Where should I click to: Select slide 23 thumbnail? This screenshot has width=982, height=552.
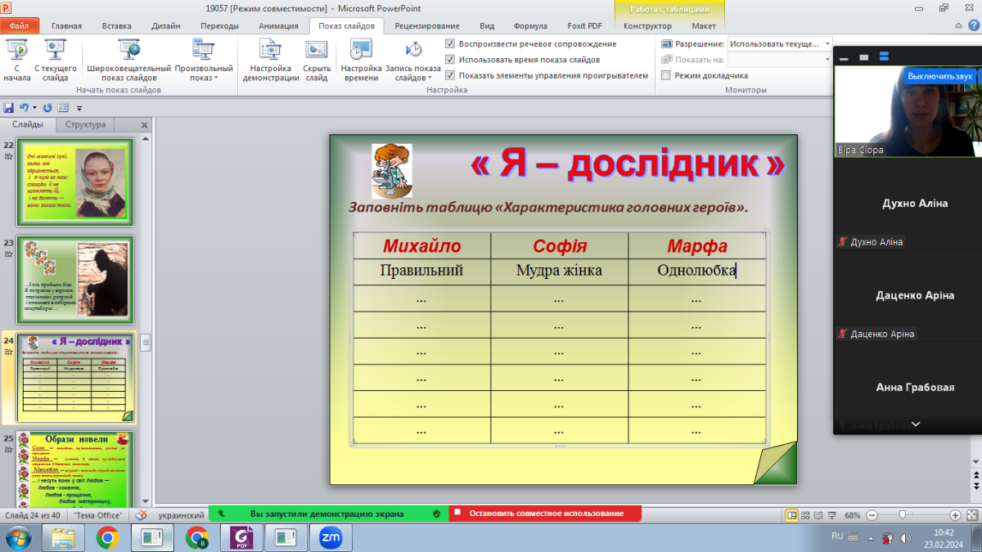point(75,280)
